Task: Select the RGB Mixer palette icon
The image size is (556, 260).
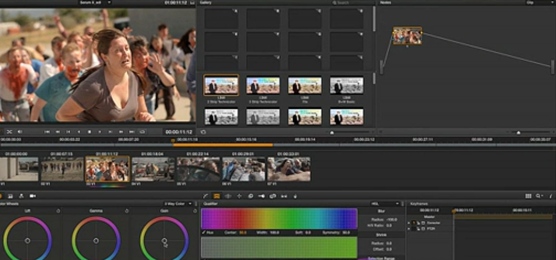Action: coord(21,196)
